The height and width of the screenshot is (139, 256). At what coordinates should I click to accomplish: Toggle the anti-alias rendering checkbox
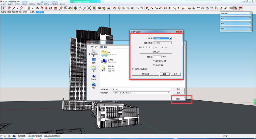click(x=154, y=65)
